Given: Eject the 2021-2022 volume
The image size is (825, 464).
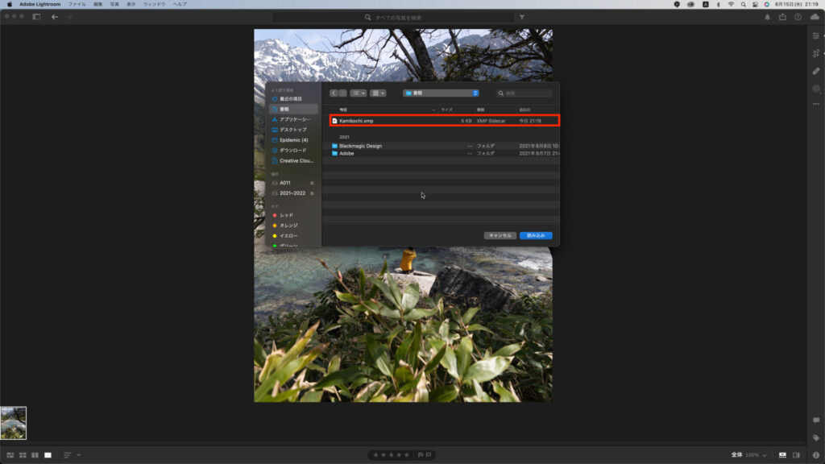Looking at the screenshot, I should tap(312, 193).
